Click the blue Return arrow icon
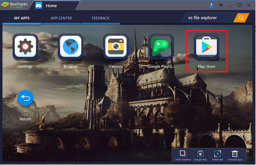This screenshot has height=165, width=256. pyautogui.click(x=25, y=98)
